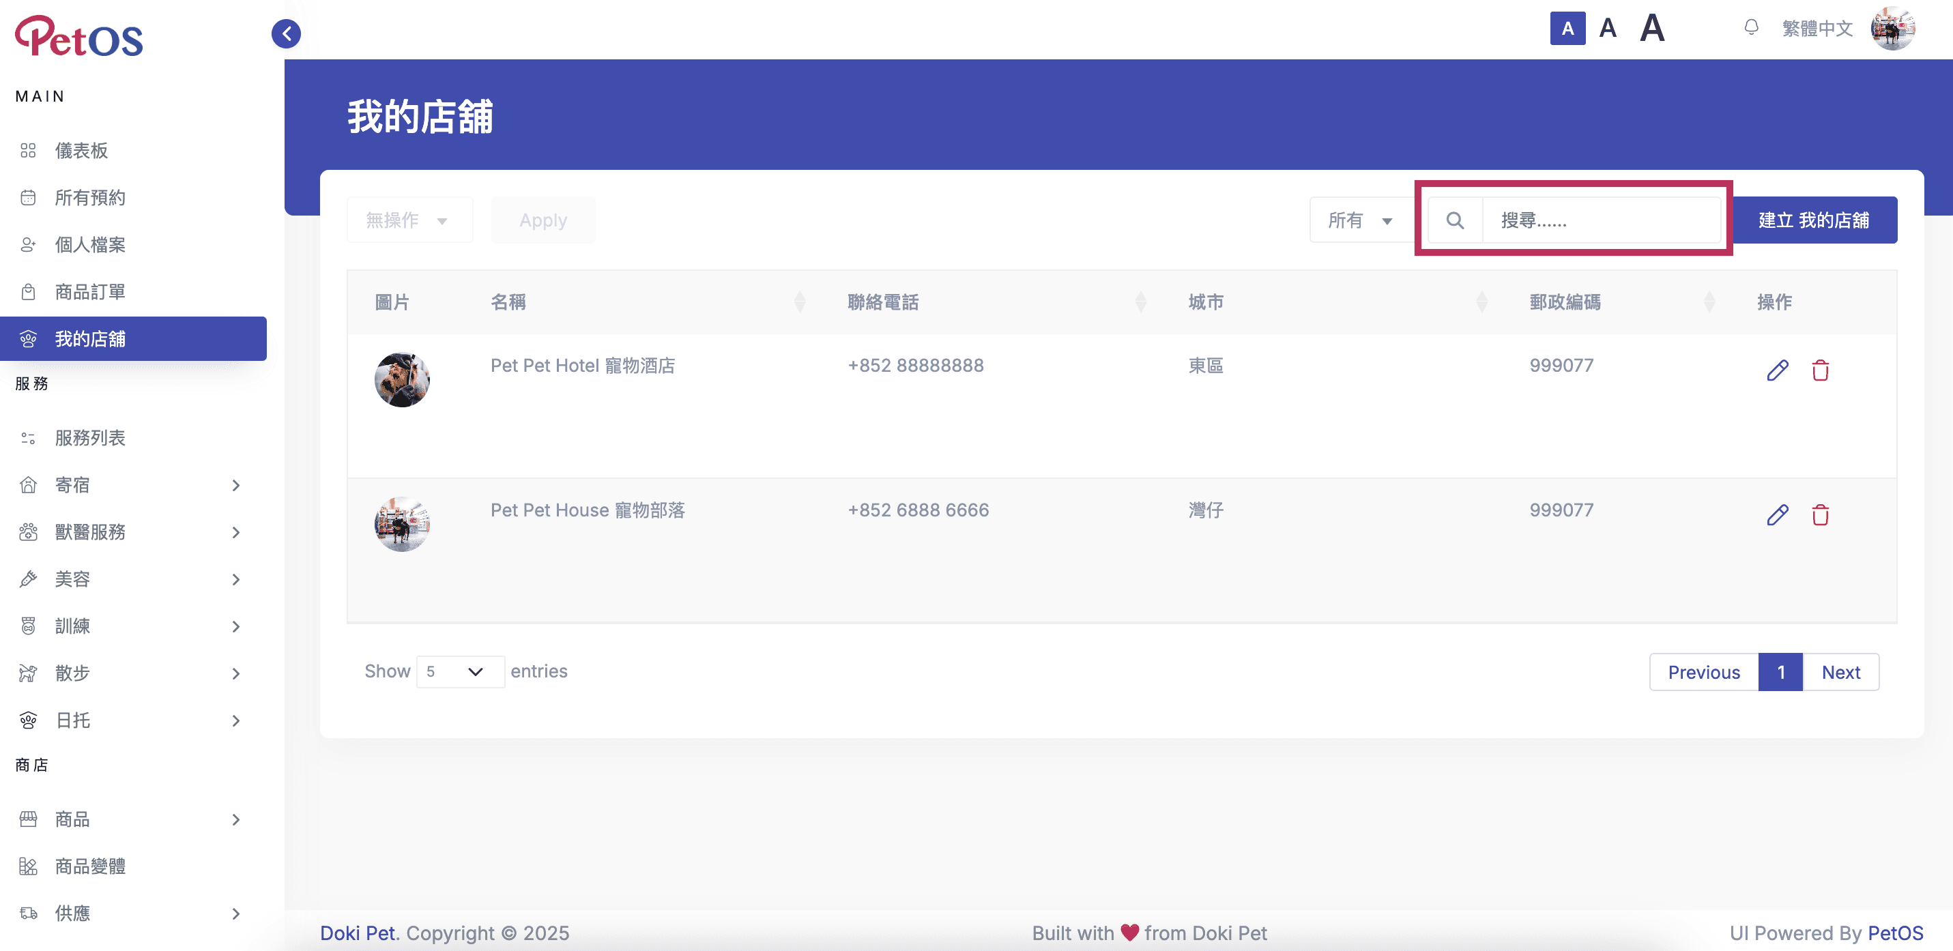This screenshot has height=951, width=1953.
Task: Open 商品訂單 bag icon
Action: coord(28,292)
